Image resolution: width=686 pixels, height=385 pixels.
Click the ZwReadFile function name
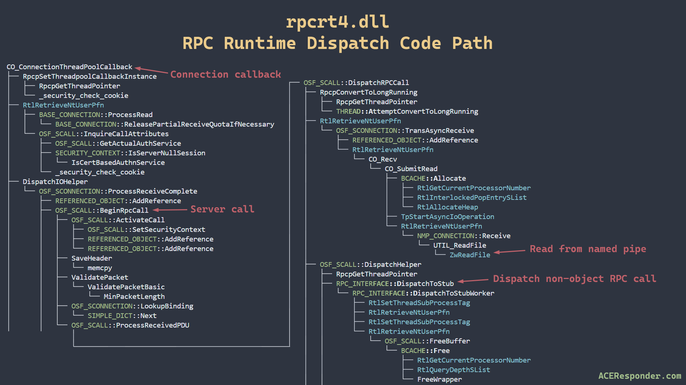(x=470, y=255)
